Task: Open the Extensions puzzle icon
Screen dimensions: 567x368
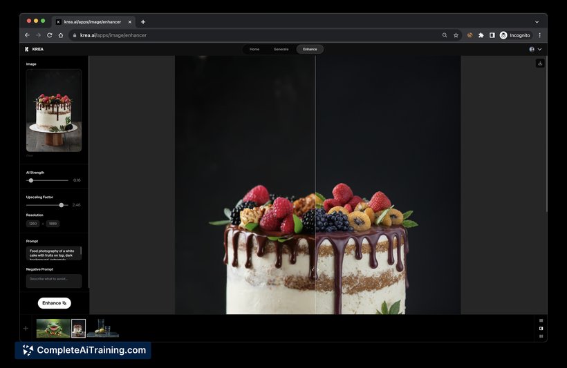Action: [481, 35]
